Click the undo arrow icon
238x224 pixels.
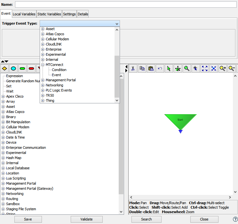[160, 68]
